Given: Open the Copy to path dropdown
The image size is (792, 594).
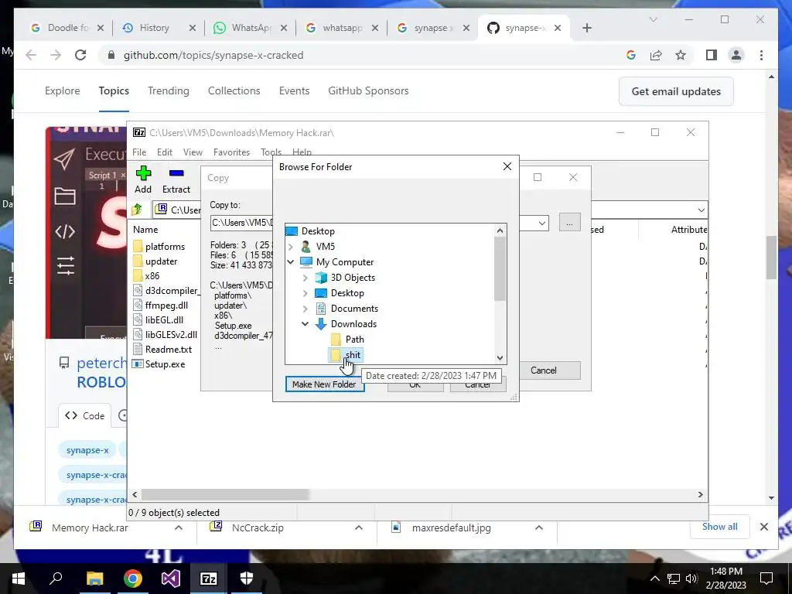Looking at the screenshot, I should [x=542, y=223].
